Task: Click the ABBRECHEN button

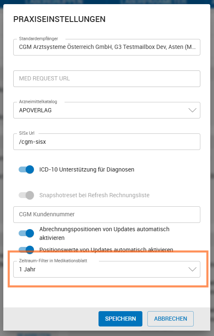Action: (x=171, y=319)
